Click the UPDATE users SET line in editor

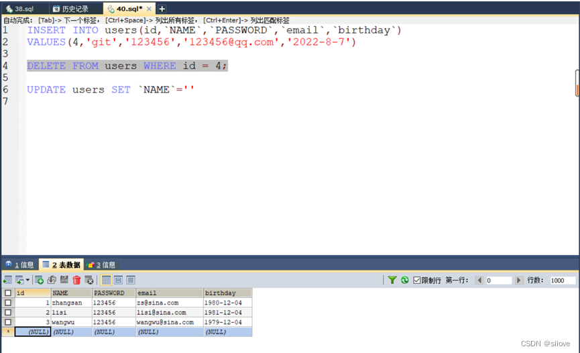coord(111,90)
